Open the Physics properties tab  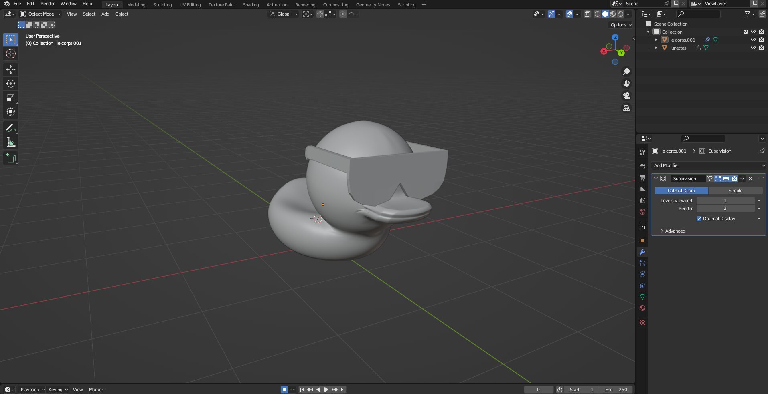pos(642,274)
